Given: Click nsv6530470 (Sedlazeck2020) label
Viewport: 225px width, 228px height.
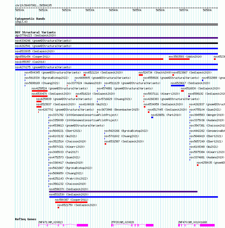Looking at the screenshot, I should (51, 94).
